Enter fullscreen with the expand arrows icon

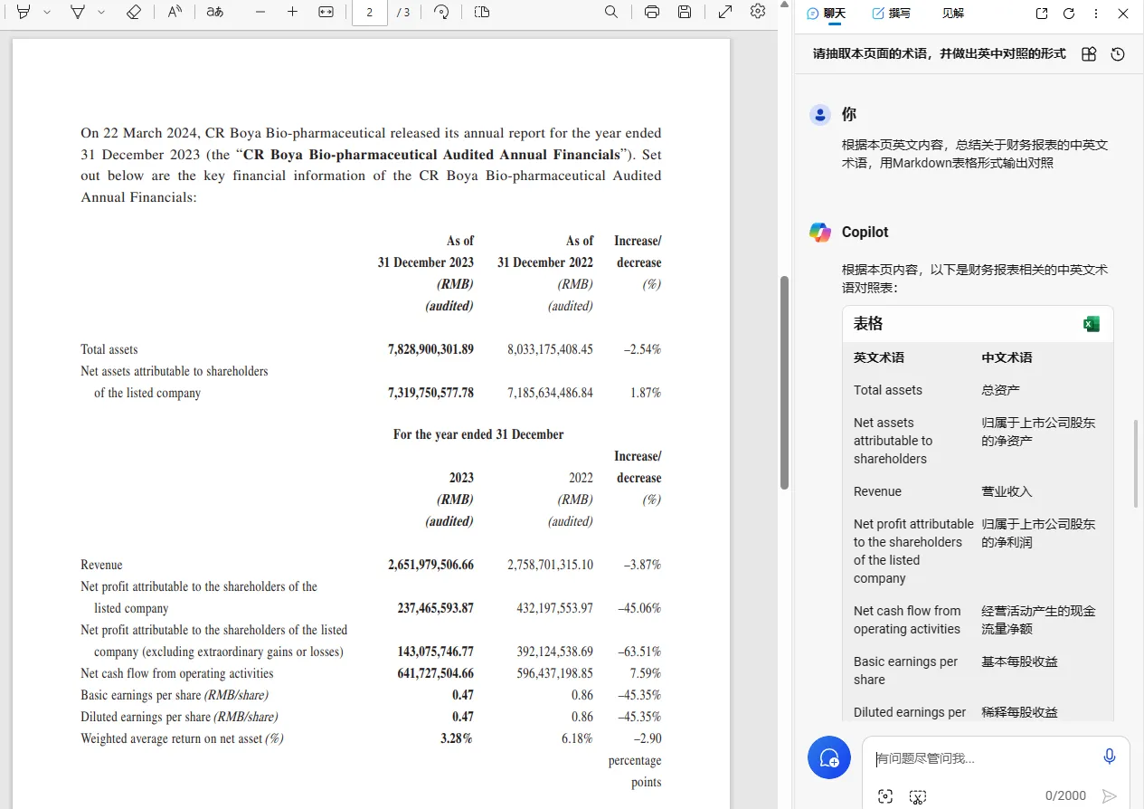[725, 12]
